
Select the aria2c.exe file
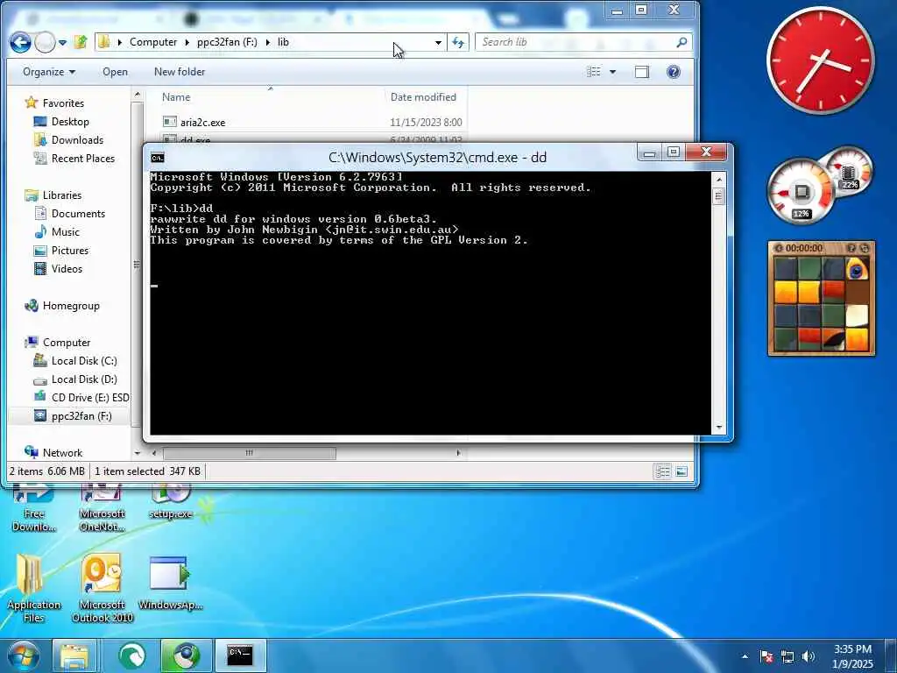pyautogui.click(x=202, y=123)
